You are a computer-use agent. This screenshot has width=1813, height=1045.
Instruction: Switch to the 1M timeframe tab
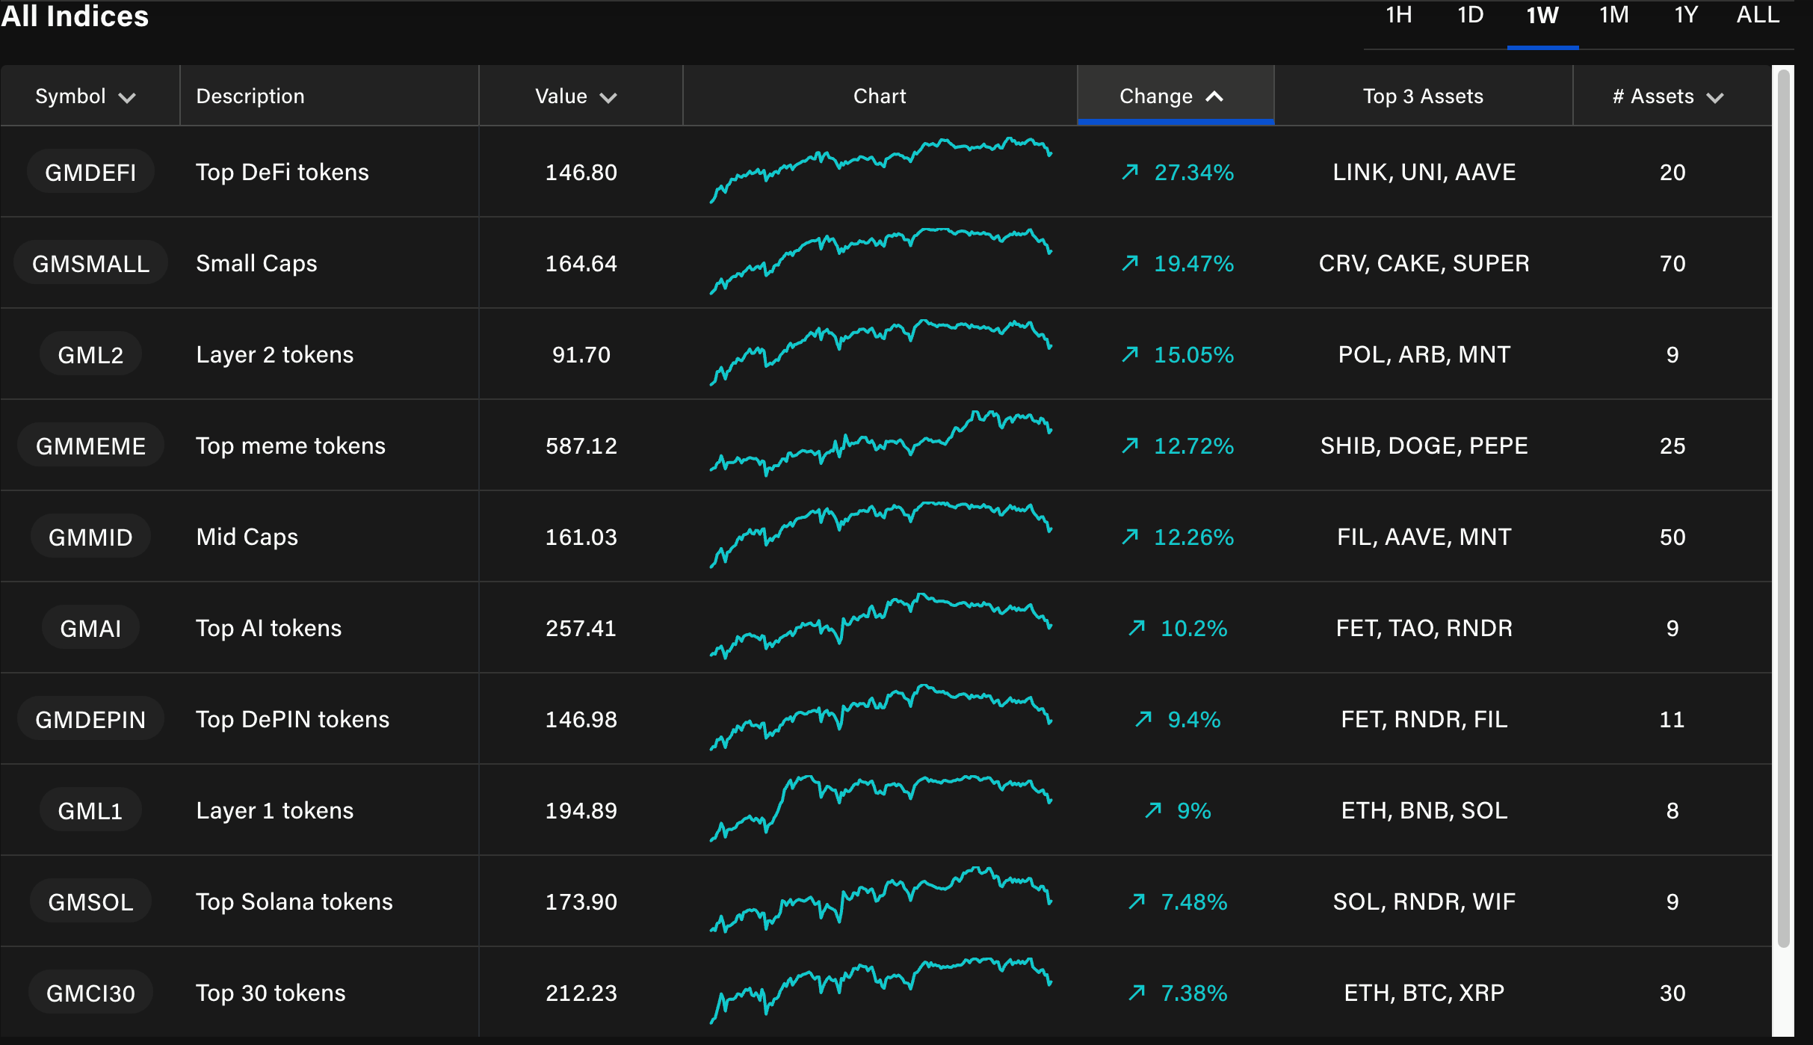(x=1613, y=16)
